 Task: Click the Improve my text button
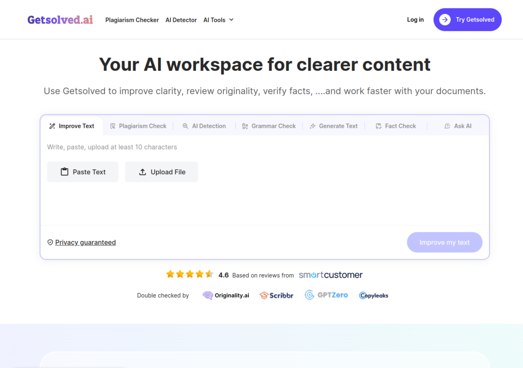click(445, 242)
